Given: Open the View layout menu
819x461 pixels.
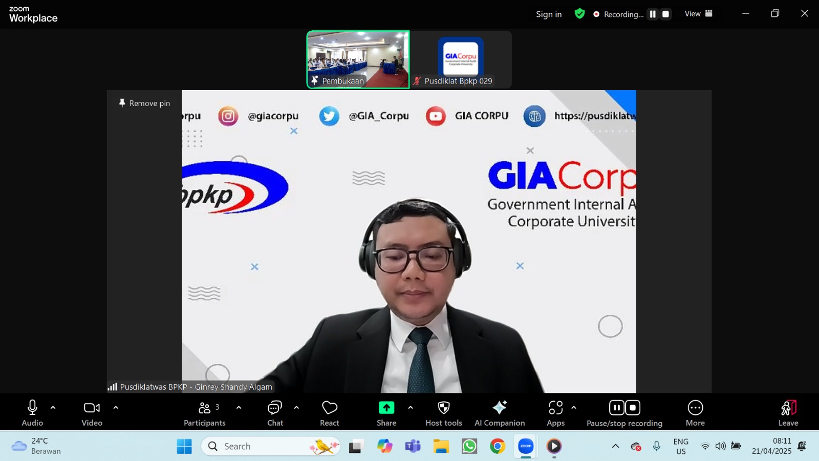Looking at the screenshot, I should [x=699, y=14].
